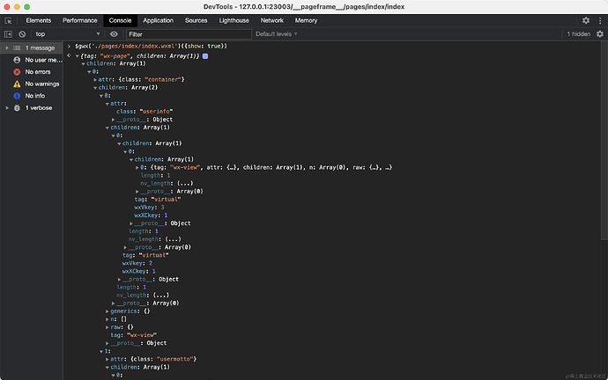
Task: Open the Default levels dropdown
Action: click(277, 34)
